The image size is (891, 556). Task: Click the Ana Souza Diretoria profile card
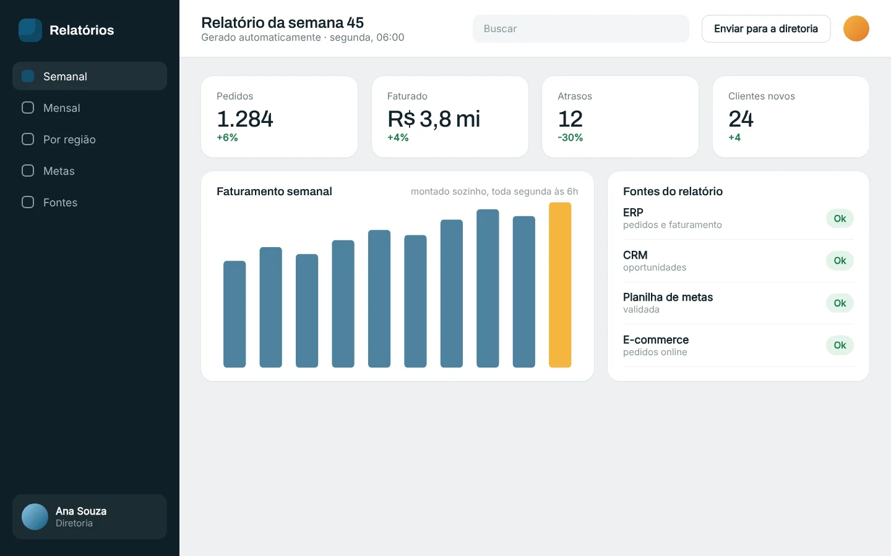(90, 516)
